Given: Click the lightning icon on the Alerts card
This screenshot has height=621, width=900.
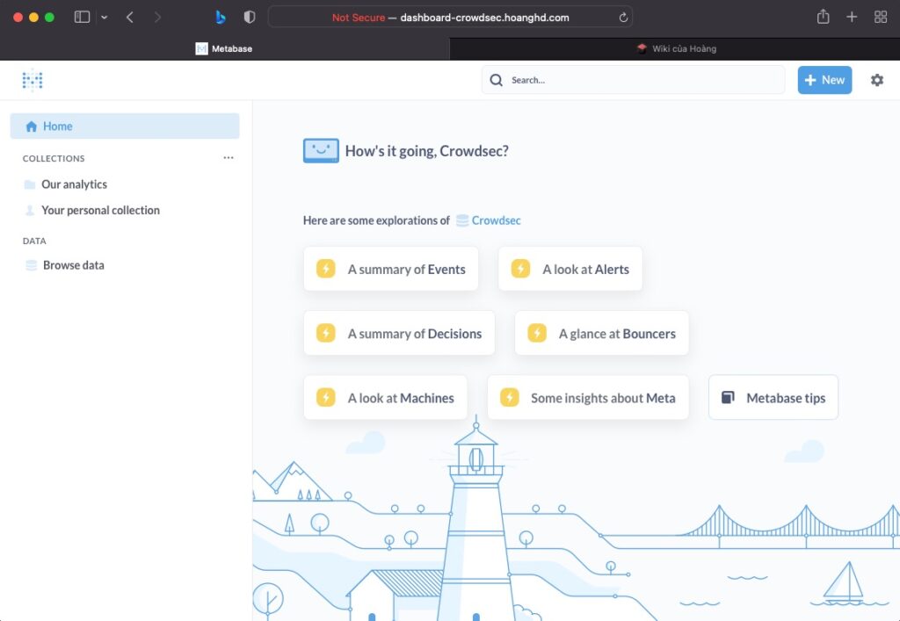Looking at the screenshot, I should [x=520, y=269].
